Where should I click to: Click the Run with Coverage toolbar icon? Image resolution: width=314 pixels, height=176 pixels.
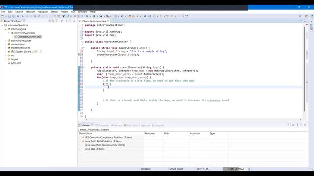[101, 16]
